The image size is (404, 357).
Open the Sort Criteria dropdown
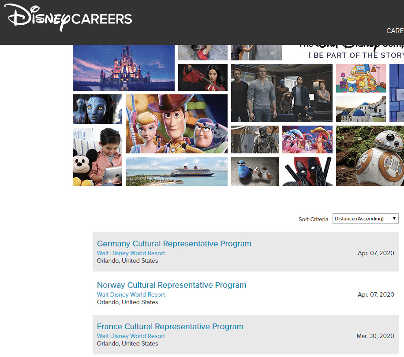click(x=365, y=219)
